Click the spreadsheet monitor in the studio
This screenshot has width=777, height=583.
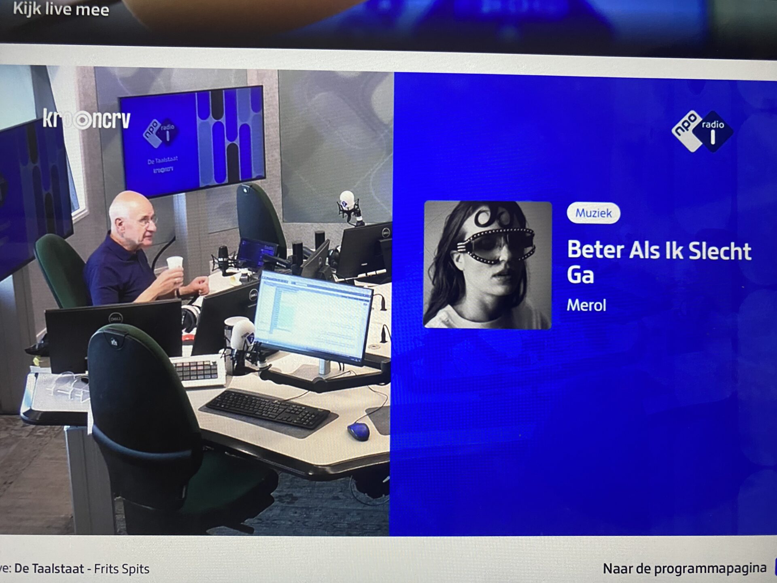click(x=313, y=317)
